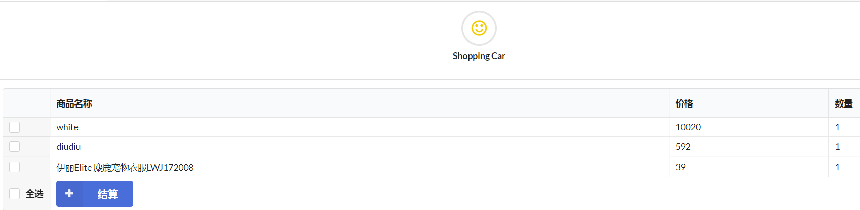This screenshot has height=210, width=860.
Task: Click the yellow smiley face icon
Action: 479,28
